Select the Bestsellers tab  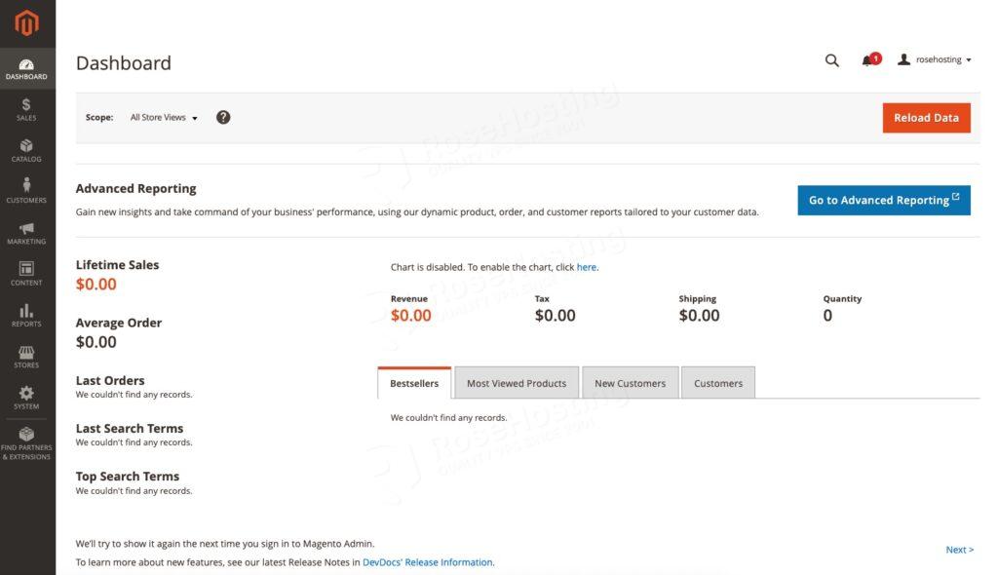pos(413,382)
